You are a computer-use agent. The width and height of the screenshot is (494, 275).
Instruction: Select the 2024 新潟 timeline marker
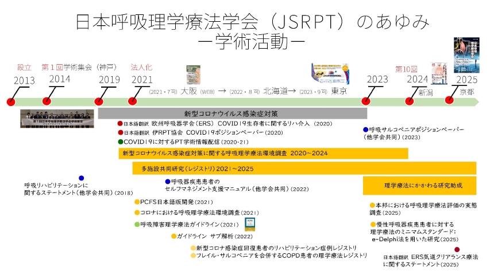(x=409, y=101)
